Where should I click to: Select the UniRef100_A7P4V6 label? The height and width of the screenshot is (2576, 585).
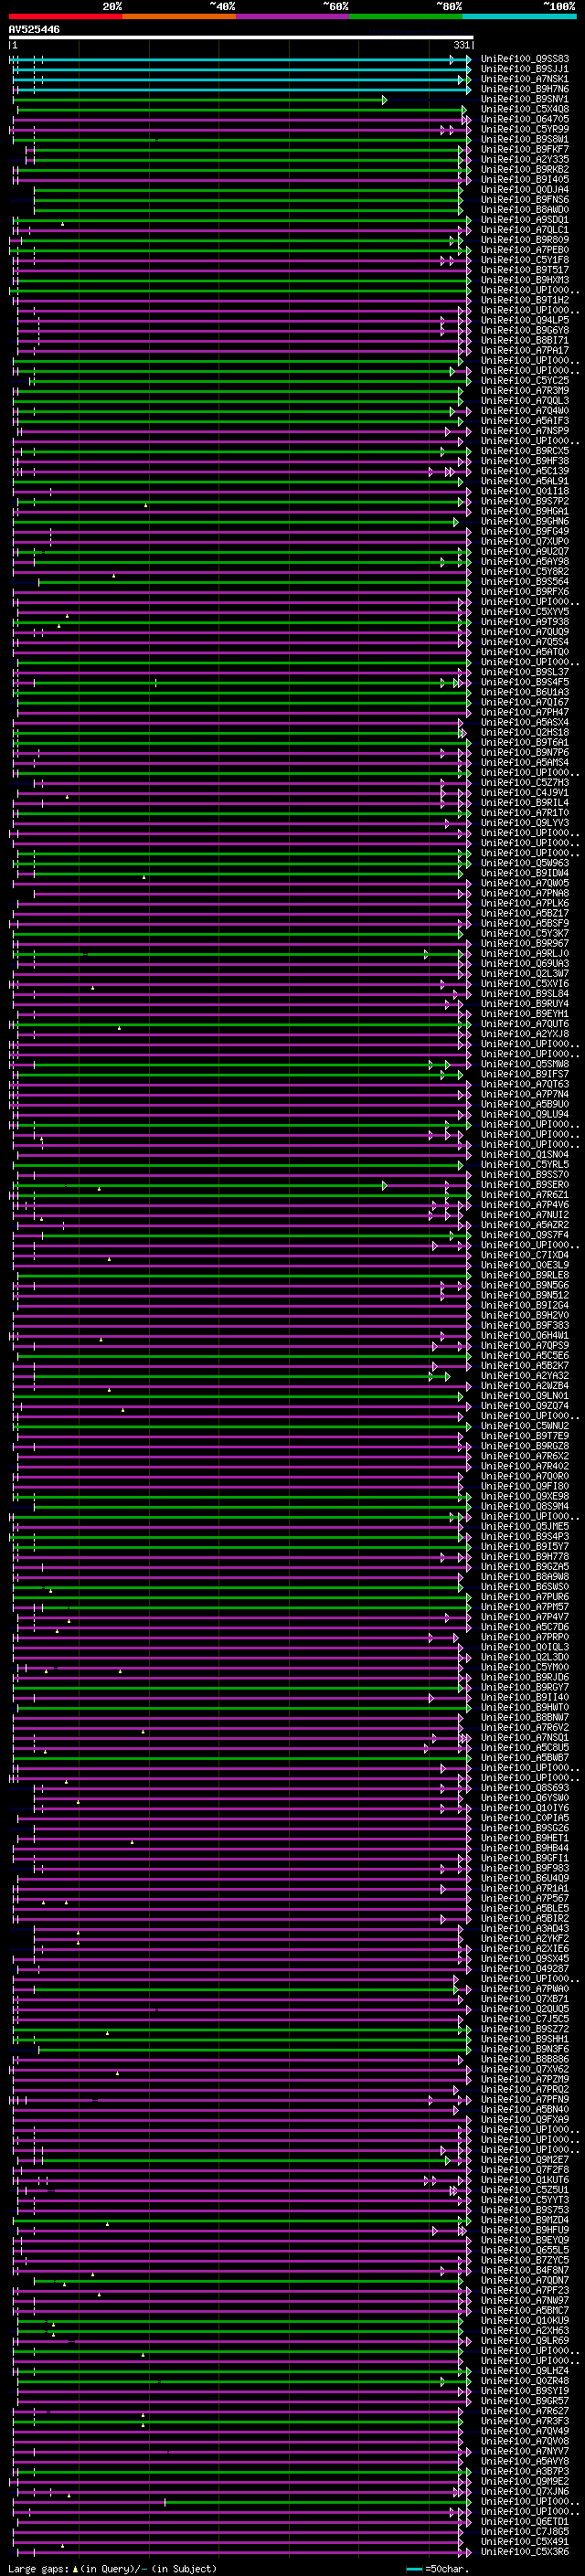(525, 1205)
